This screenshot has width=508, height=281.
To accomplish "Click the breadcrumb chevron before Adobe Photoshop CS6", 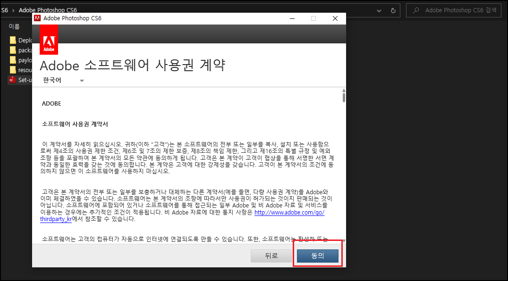I will (x=13, y=10).
